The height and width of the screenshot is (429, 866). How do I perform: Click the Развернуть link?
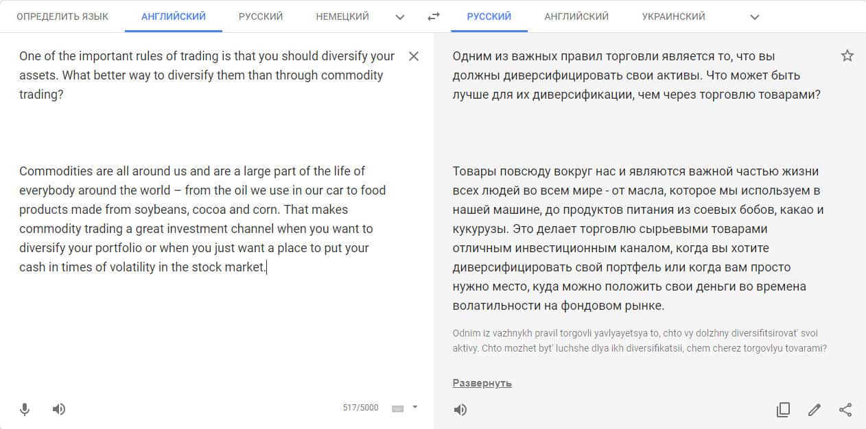coord(482,383)
